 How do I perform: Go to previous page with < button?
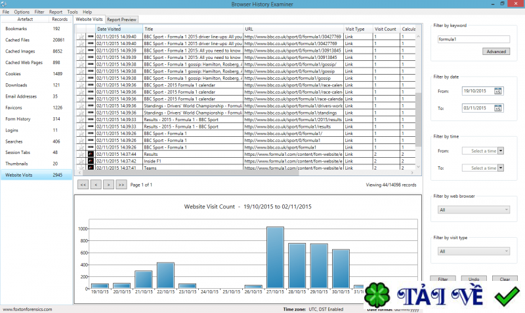(96, 185)
